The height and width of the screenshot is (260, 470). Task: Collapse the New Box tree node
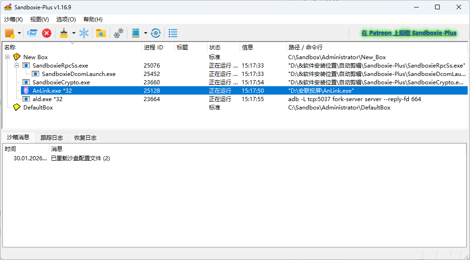click(x=7, y=57)
